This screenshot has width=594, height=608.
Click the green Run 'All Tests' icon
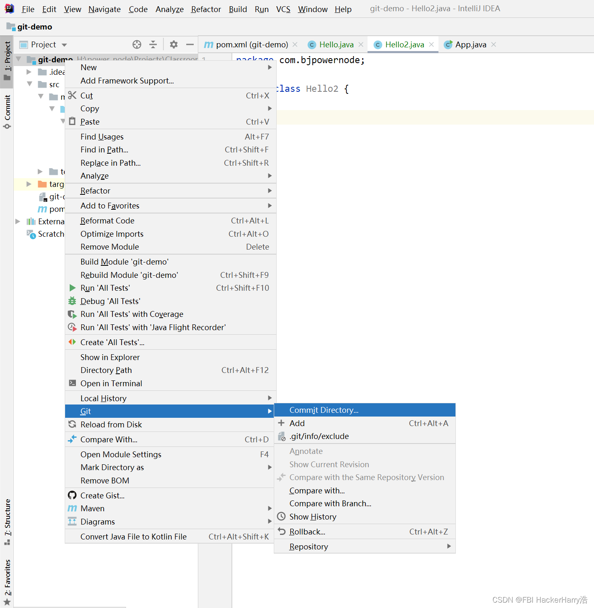[x=72, y=288]
